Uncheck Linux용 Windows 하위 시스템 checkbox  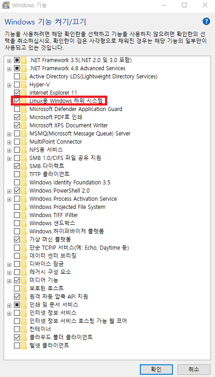17,101
